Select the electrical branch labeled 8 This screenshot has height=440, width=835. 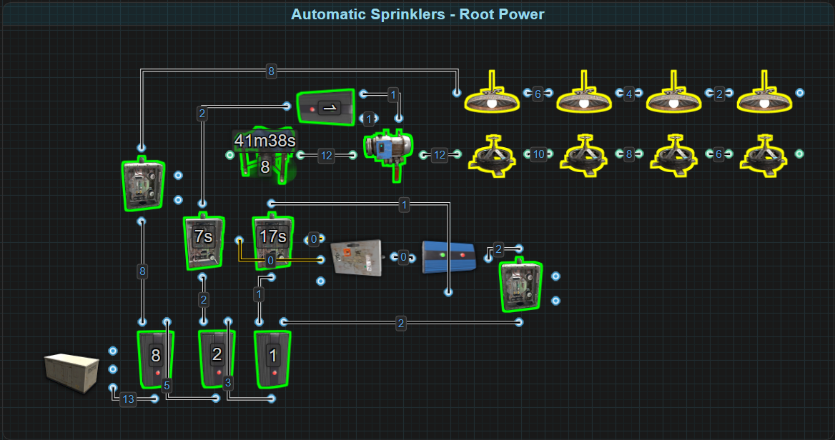coord(156,359)
